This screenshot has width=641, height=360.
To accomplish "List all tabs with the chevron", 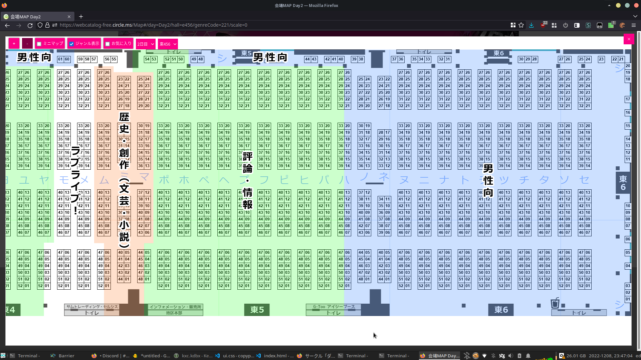I will click(635, 16).
